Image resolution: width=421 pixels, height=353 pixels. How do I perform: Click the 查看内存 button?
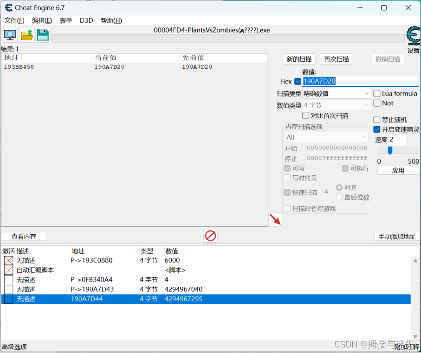click(x=24, y=236)
